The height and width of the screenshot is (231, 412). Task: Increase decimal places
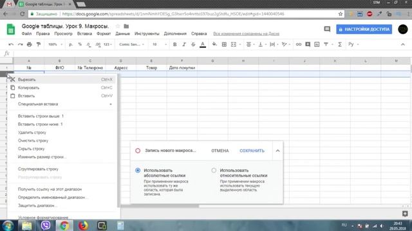coord(98,44)
